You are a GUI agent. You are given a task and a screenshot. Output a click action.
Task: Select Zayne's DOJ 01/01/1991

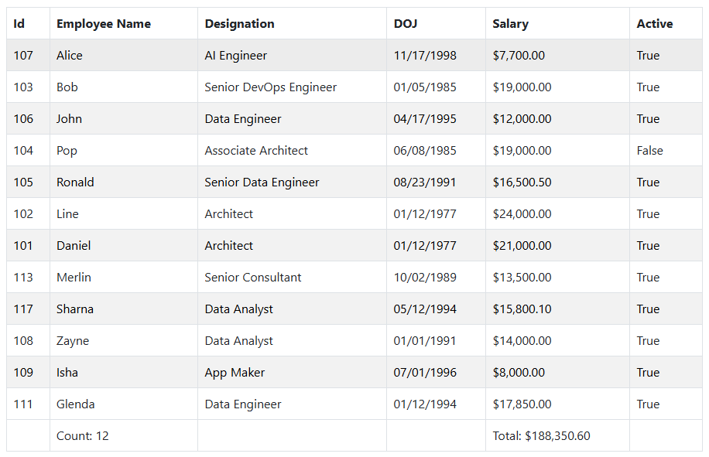tap(425, 341)
